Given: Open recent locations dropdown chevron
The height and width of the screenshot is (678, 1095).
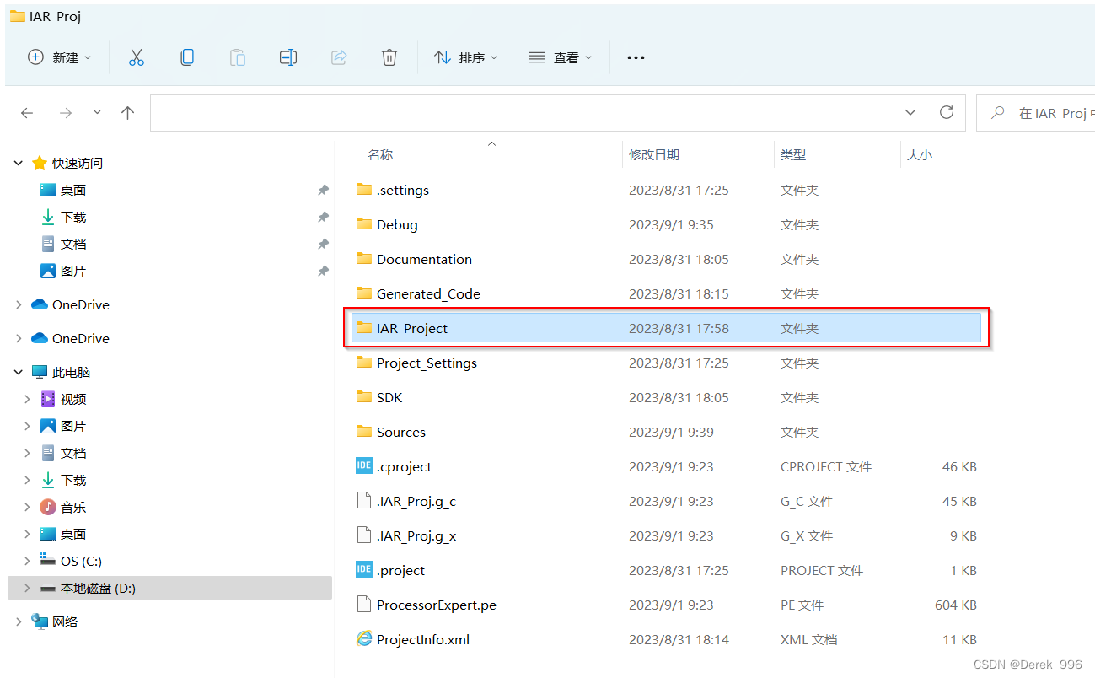Looking at the screenshot, I should tap(97, 113).
